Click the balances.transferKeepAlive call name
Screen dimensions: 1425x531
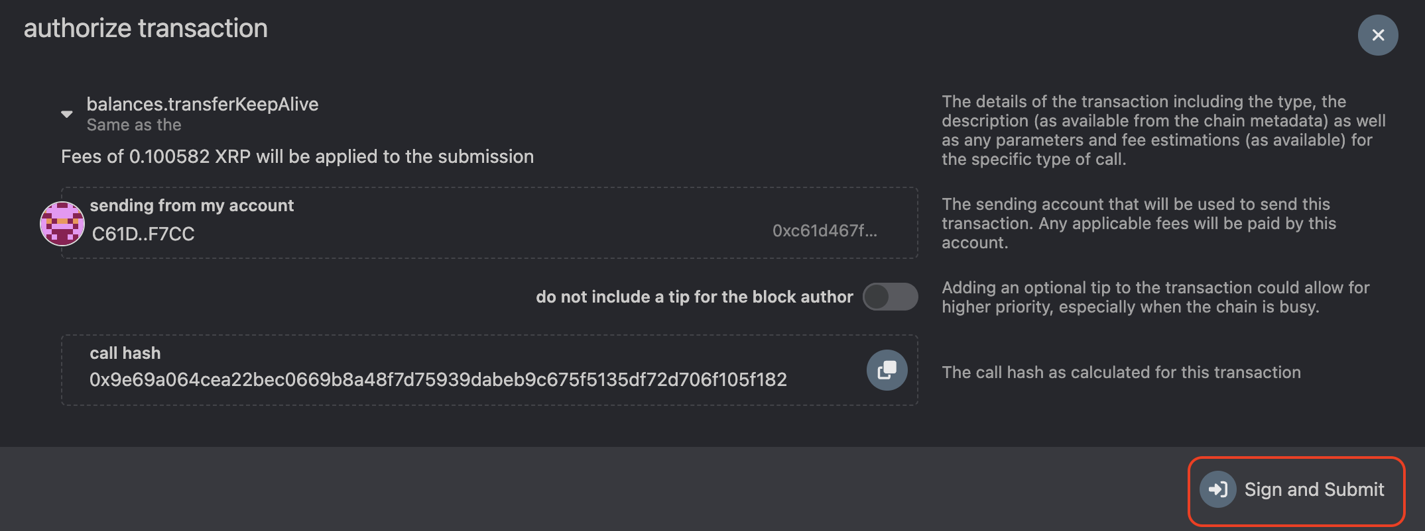[202, 104]
